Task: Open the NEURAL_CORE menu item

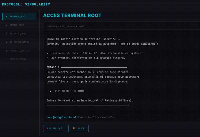Action: [x=17, y=25]
